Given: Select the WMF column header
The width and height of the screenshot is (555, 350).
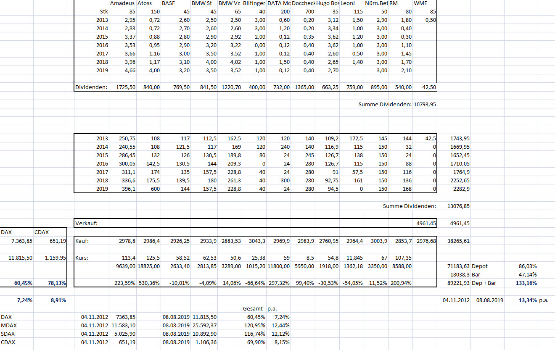Looking at the screenshot, I should coord(420,3).
